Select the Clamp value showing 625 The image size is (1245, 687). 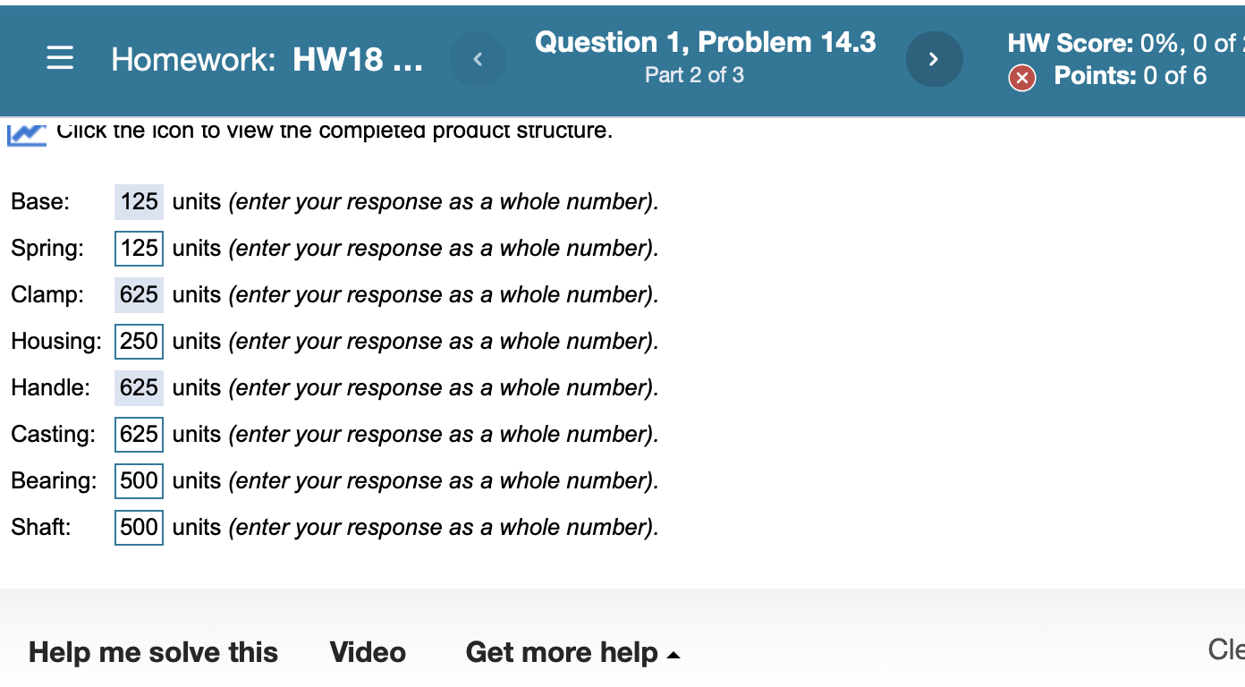point(139,294)
